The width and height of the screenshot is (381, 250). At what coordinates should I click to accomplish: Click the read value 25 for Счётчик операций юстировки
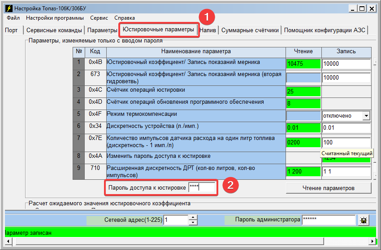[x=303, y=91]
